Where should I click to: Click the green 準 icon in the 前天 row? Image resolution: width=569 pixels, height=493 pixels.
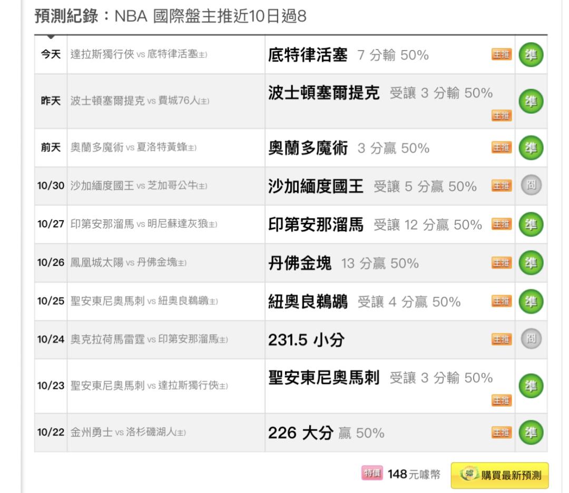[x=531, y=147]
